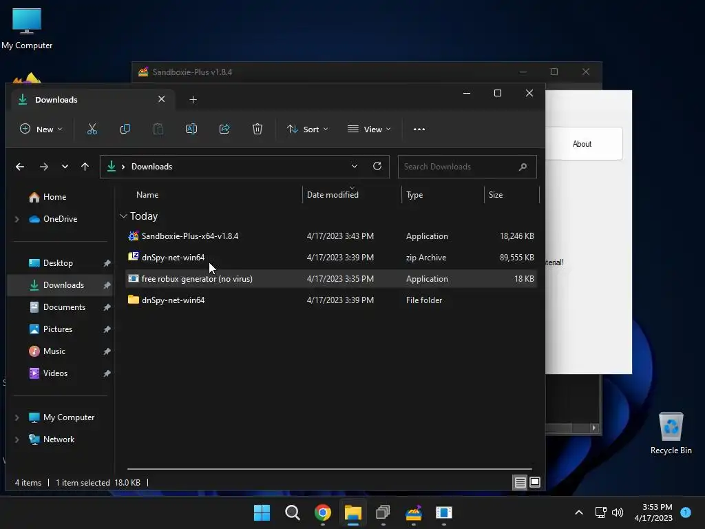Unpin Videos from quick access

[107, 373]
